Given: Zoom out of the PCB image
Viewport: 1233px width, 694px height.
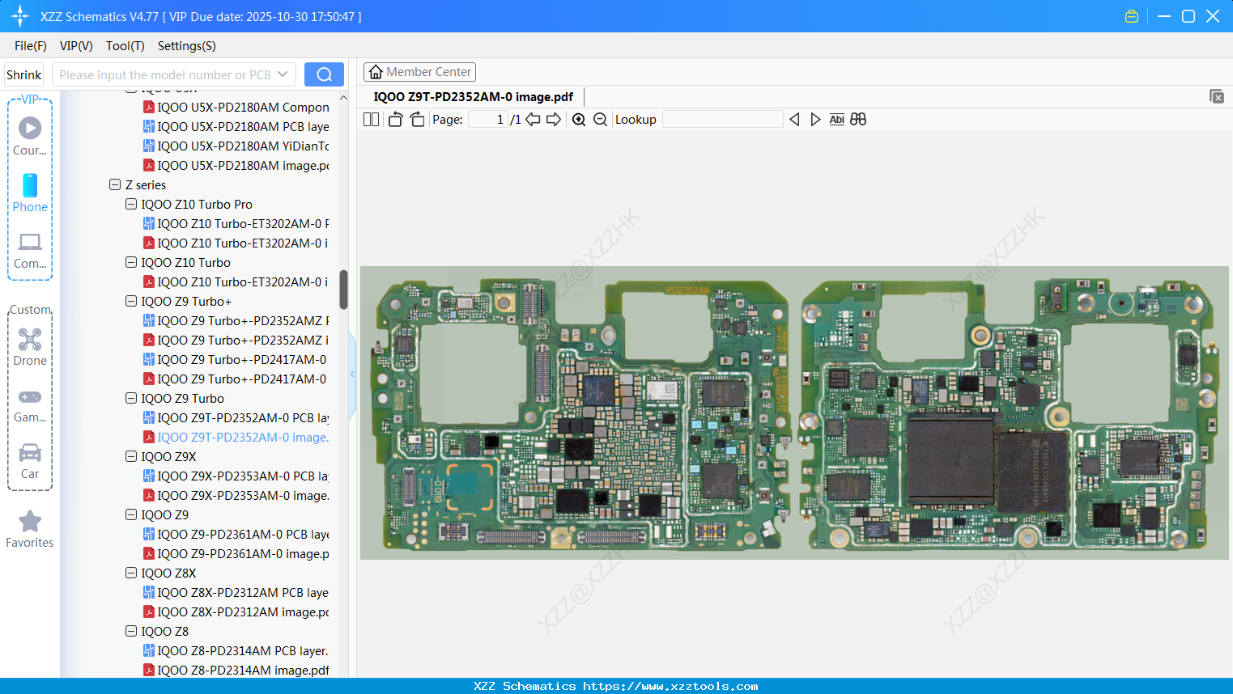Looking at the screenshot, I should 600,119.
